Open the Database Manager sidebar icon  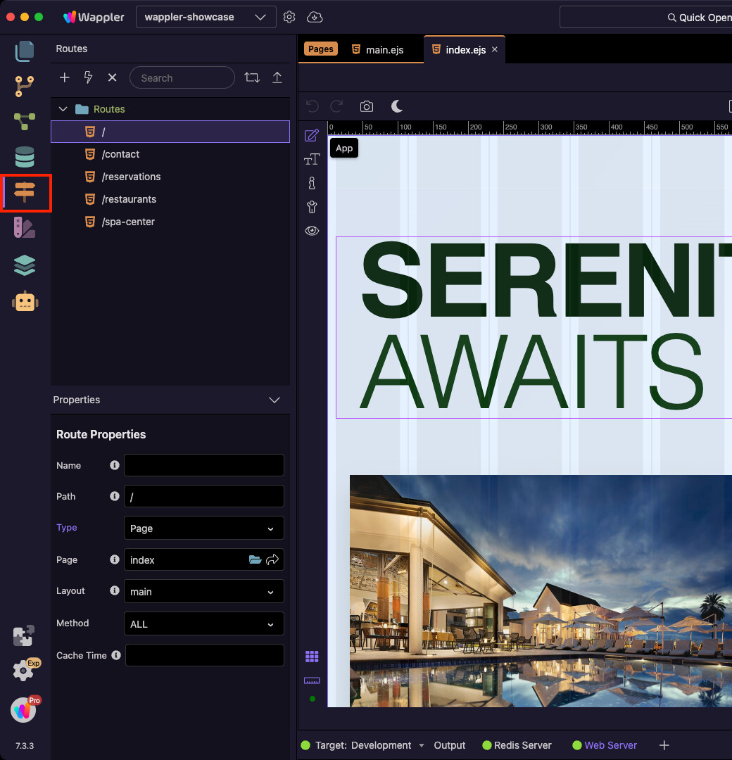25,157
